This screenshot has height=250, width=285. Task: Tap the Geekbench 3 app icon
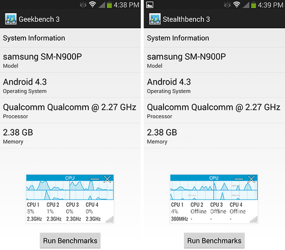(11, 19)
